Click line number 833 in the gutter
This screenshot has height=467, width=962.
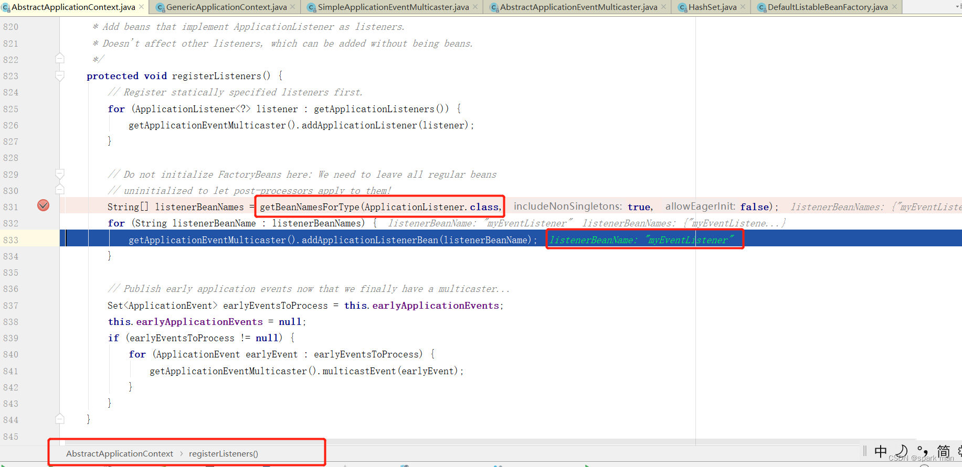point(10,240)
